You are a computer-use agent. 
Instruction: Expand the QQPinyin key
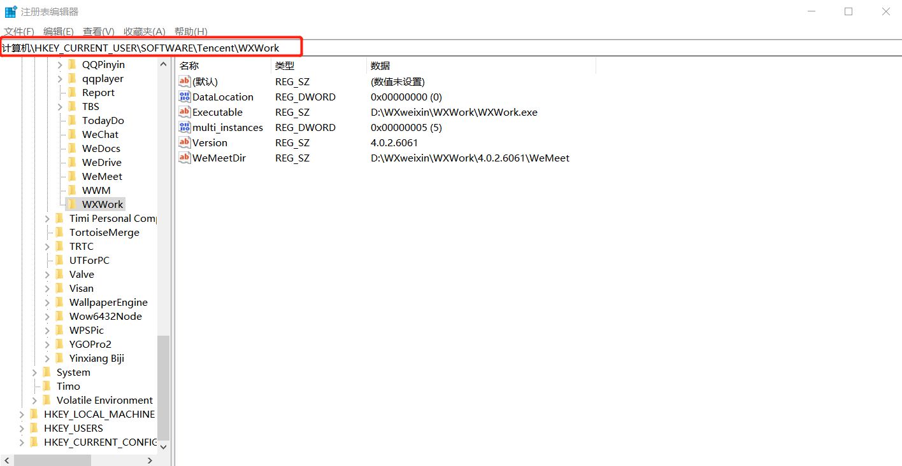pyautogui.click(x=60, y=64)
